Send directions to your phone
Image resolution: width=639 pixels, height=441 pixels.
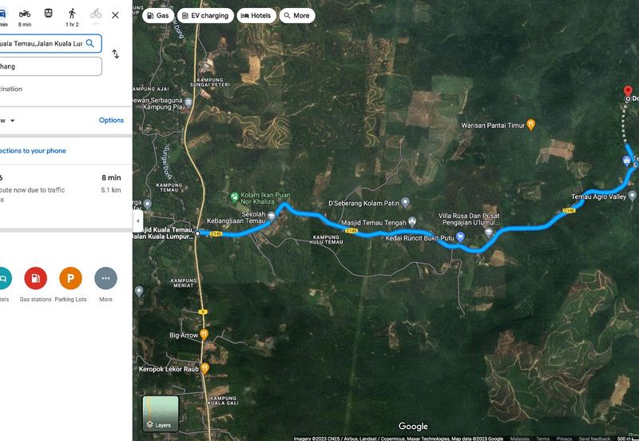point(33,151)
